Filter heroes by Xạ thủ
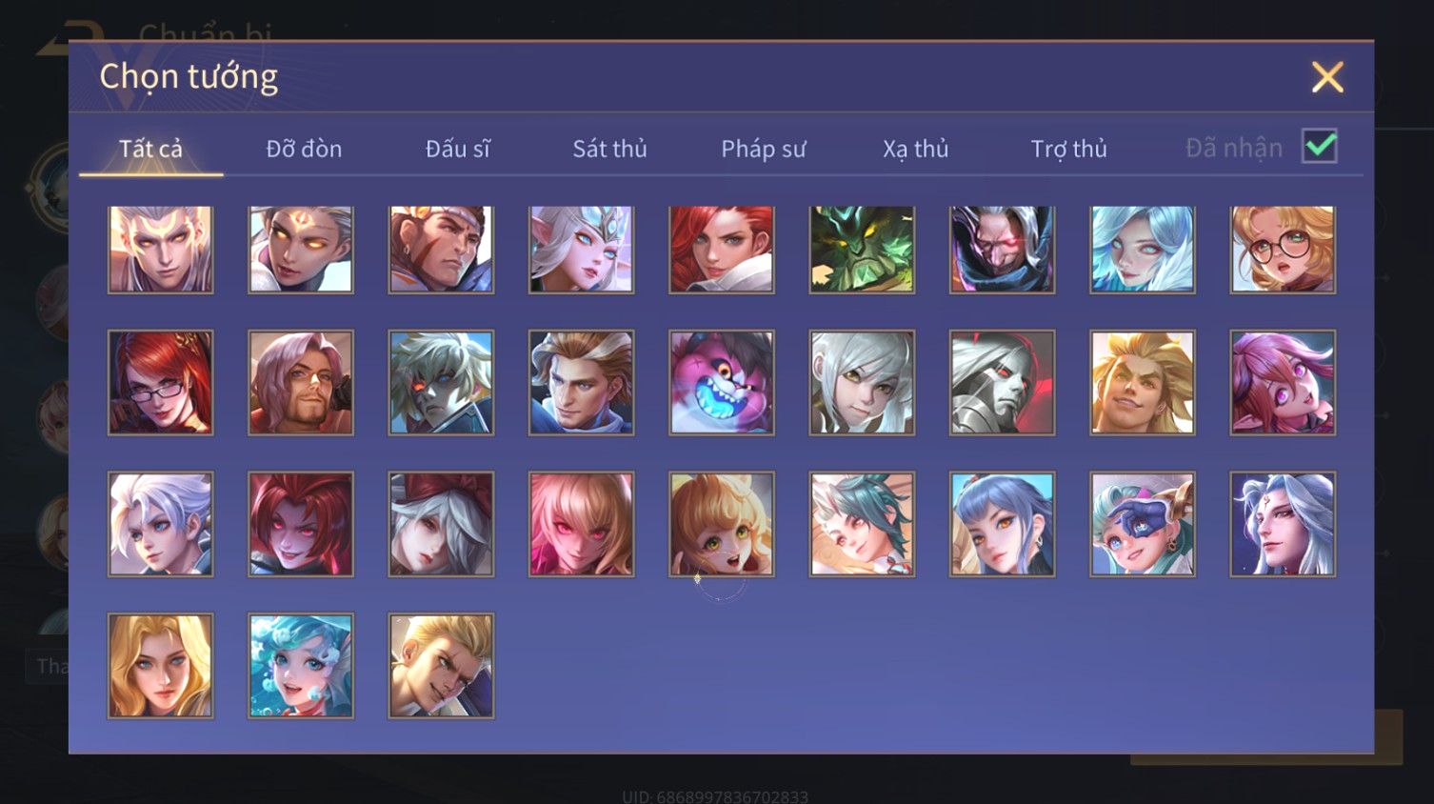The width and height of the screenshot is (1434, 804). point(915,149)
